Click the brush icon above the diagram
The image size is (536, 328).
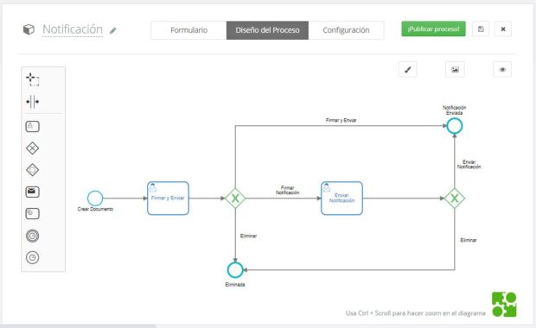pyautogui.click(x=407, y=70)
